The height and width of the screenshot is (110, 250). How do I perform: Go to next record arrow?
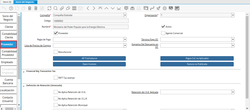94,8
